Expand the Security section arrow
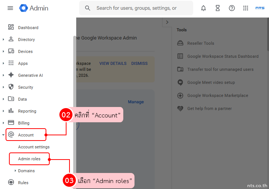The width and height of the screenshot is (269, 189). click(x=3, y=87)
